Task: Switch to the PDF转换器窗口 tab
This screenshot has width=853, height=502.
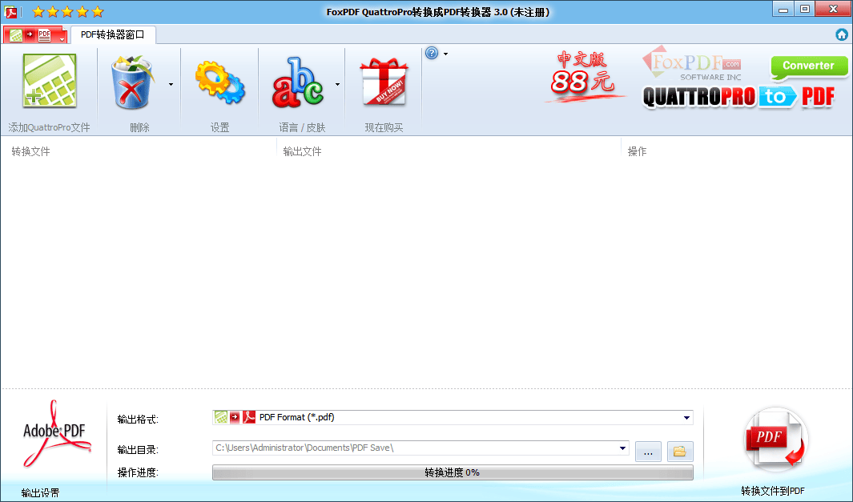Action: [111, 34]
